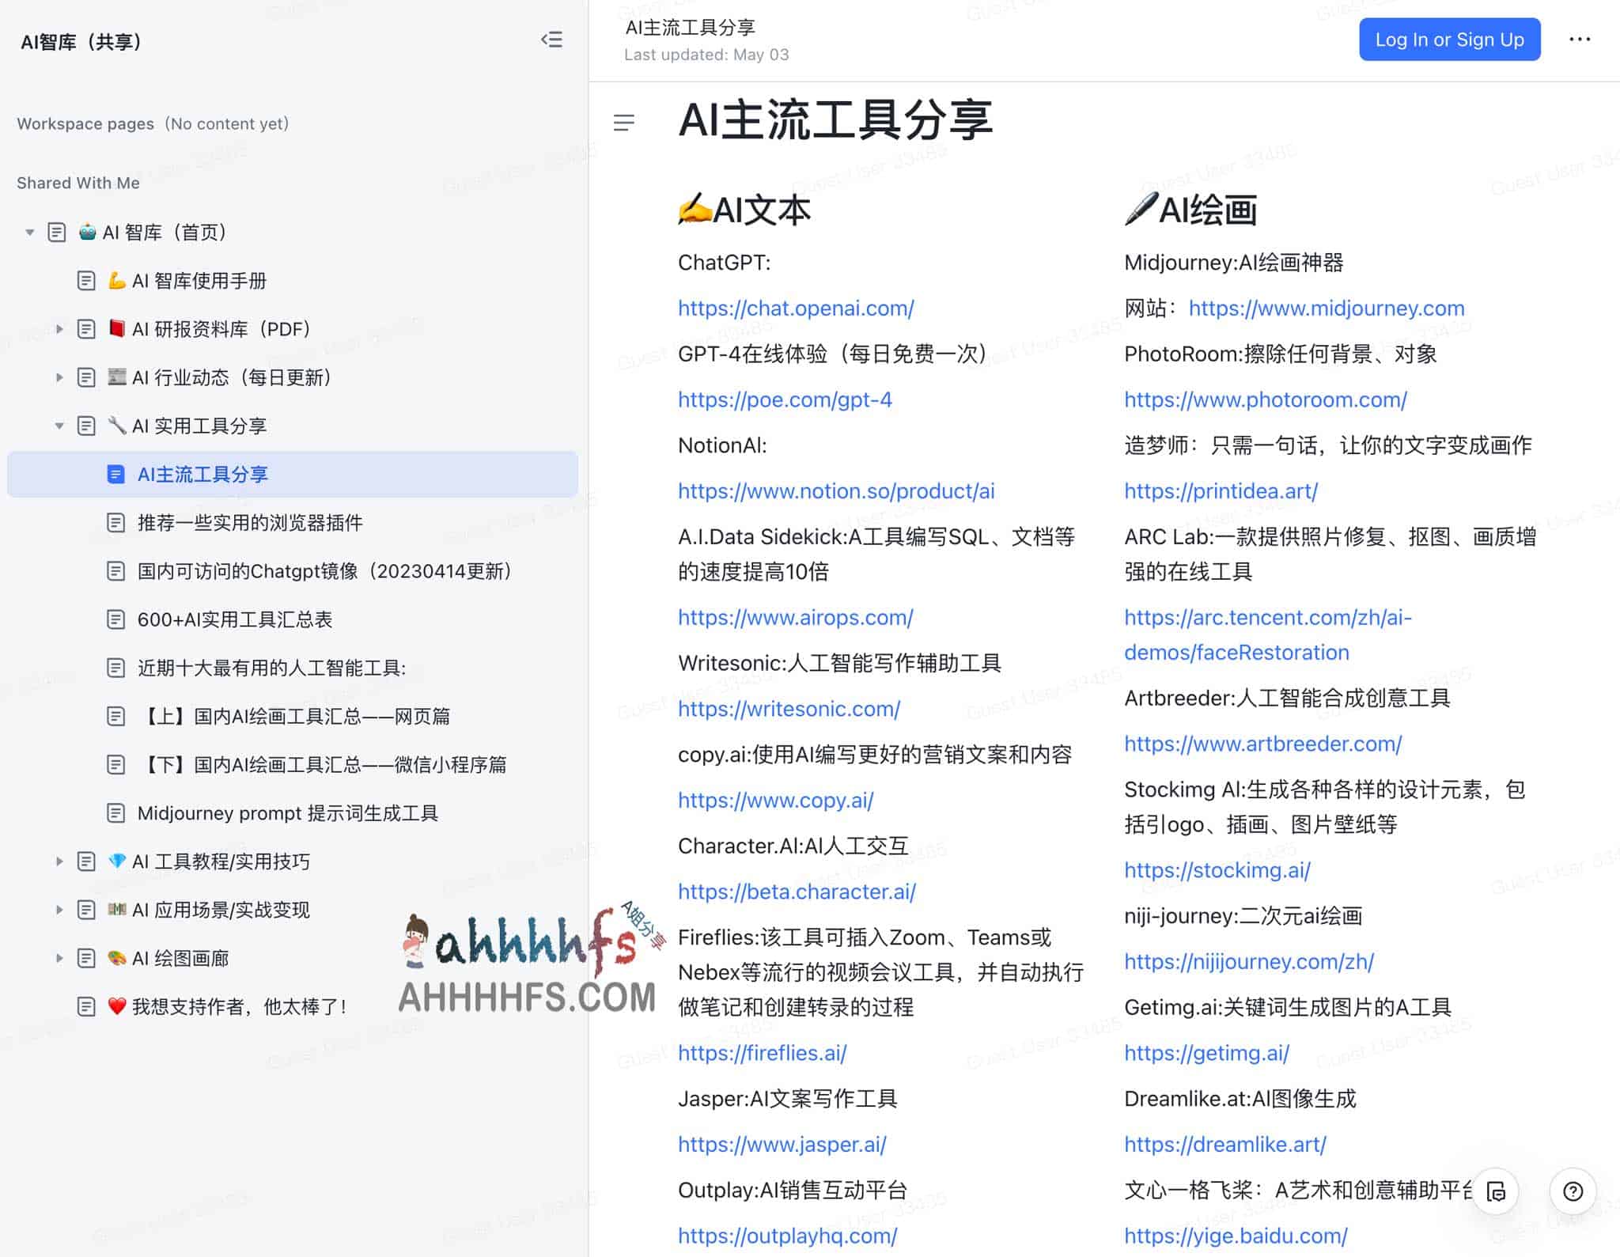Click the paintbrush icon beside AI 绘图画廊
The height and width of the screenshot is (1257, 1620).
116,958
